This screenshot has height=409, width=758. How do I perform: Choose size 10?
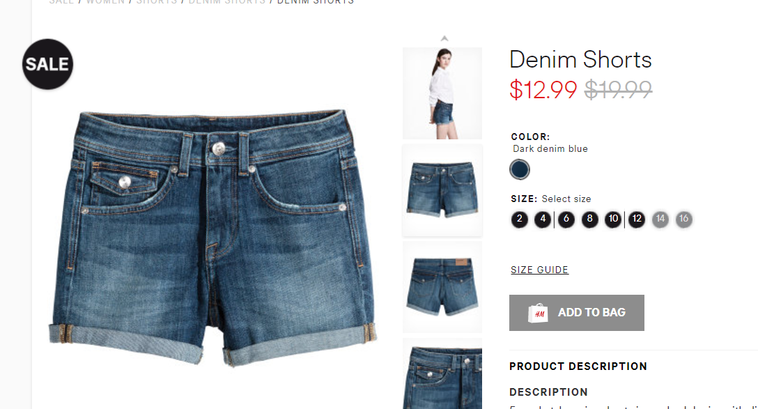click(613, 219)
